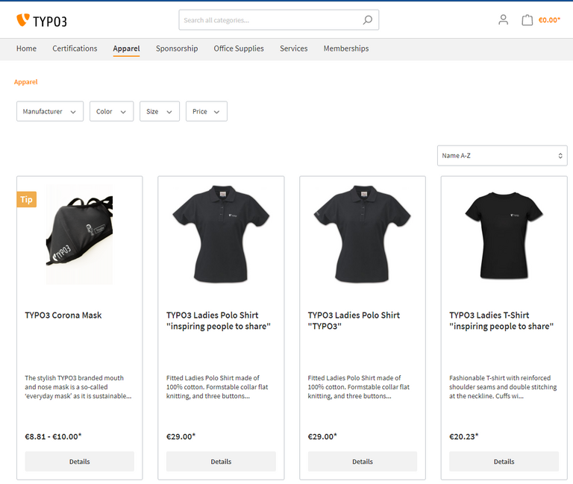The height and width of the screenshot is (484, 573).
Task: Select the Corona Mask product image
Action: (79, 240)
